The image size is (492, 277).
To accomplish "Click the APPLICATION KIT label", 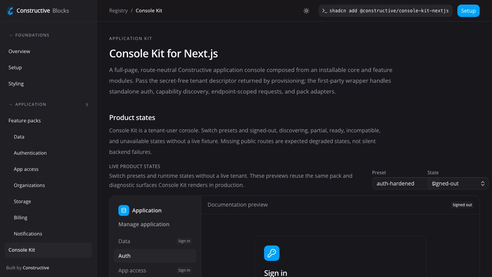I will 131,38.
